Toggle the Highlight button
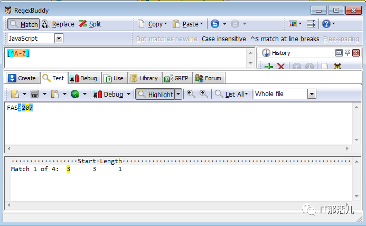The image size is (366, 226). pos(155,94)
